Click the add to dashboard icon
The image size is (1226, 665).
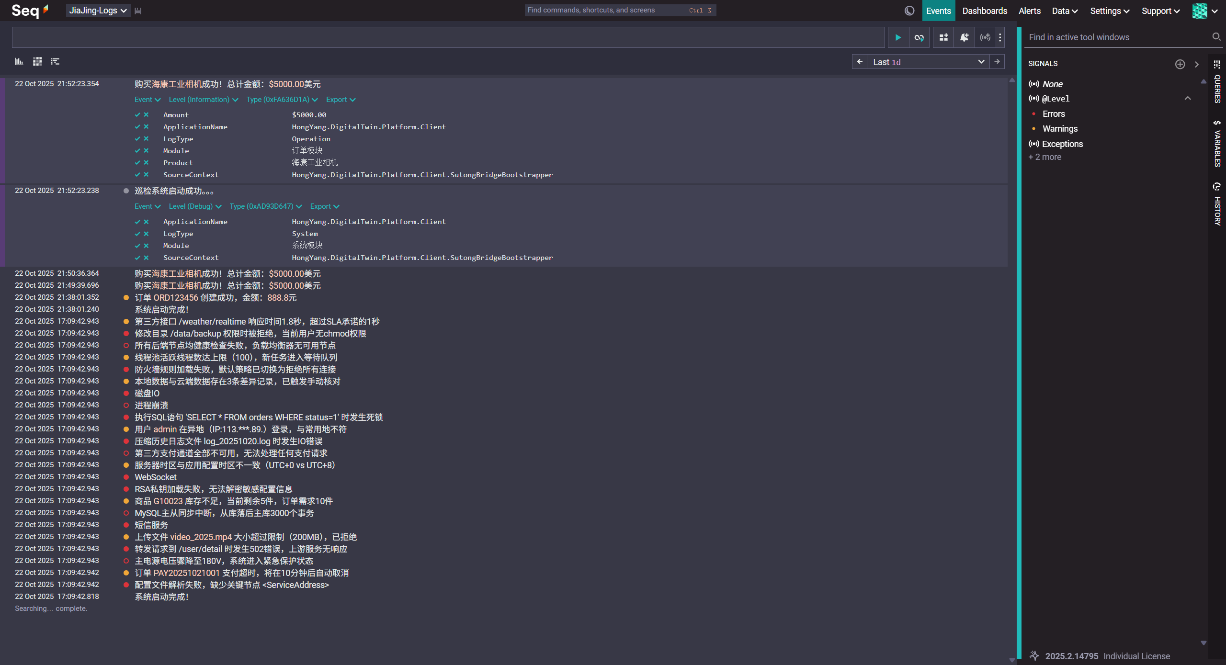pyautogui.click(x=943, y=37)
